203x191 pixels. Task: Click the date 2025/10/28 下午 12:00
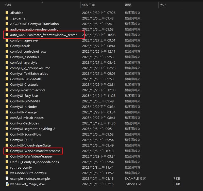99,90
